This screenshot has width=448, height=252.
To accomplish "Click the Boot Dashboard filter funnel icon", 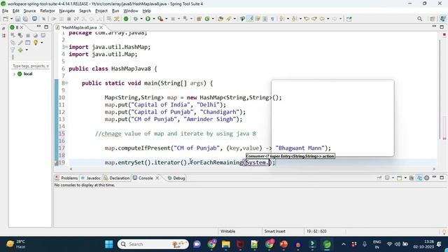I will [13, 50].
